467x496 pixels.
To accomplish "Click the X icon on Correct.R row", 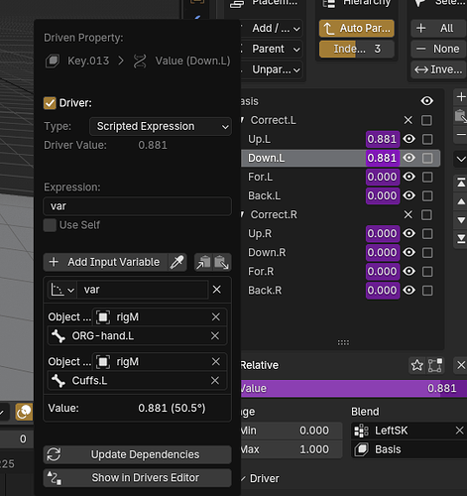I will coord(409,214).
